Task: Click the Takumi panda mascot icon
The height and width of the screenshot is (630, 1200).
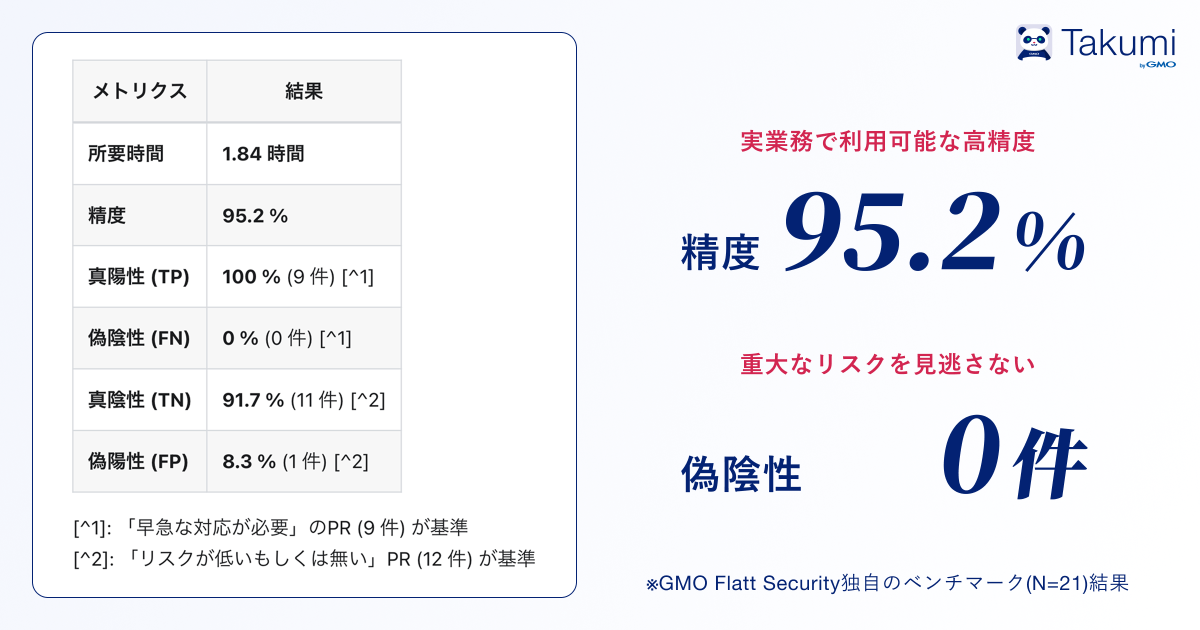Action: [1033, 42]
